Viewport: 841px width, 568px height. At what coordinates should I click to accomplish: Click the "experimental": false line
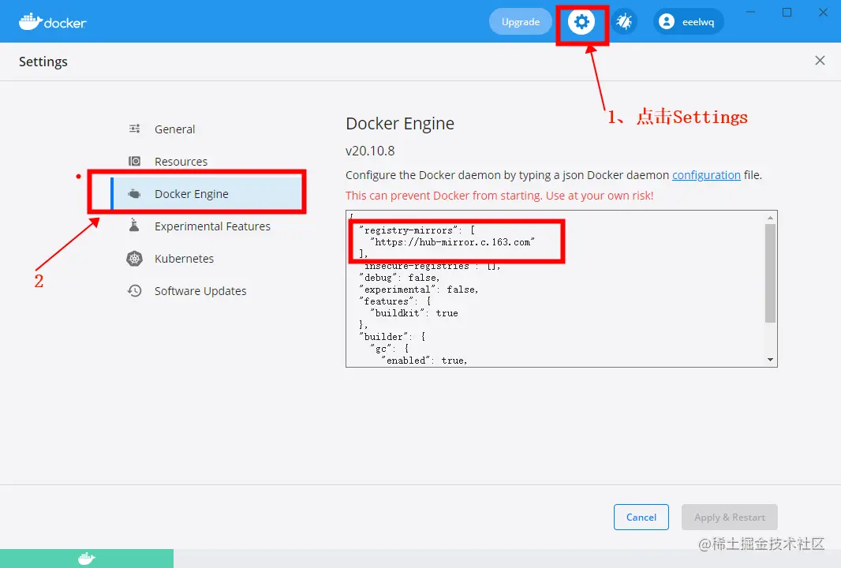click(x=419, y=290)
